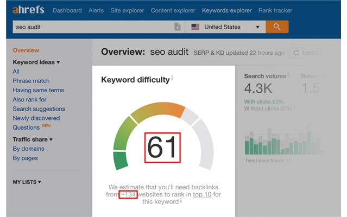Click the info icon after 'this keyword'
347x217 pixels.
pos(181,201)
